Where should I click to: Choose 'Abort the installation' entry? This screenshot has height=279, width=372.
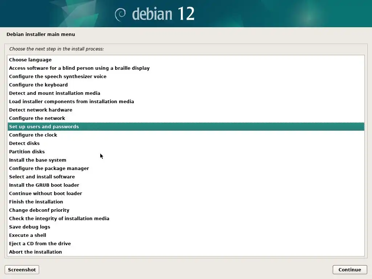point(186,252)
